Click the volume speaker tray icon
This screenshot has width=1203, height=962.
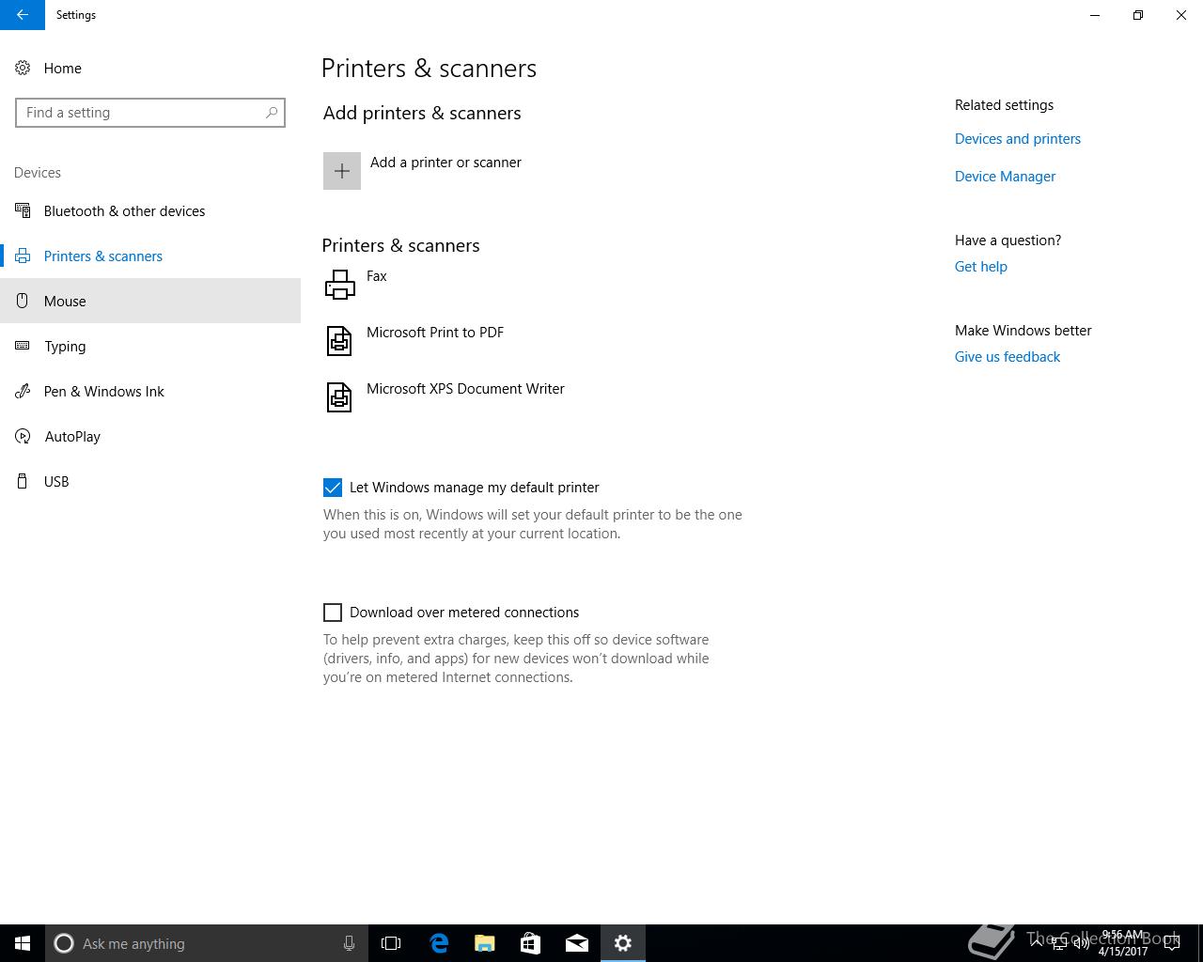click(1082, 943)
